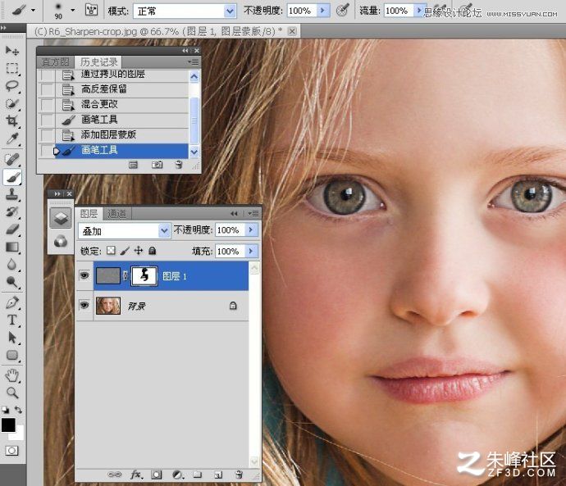The height and width of the screenshot is (486, 566).
Task: Switch to 历史记录 tab
Action: [x=98, y=62]
